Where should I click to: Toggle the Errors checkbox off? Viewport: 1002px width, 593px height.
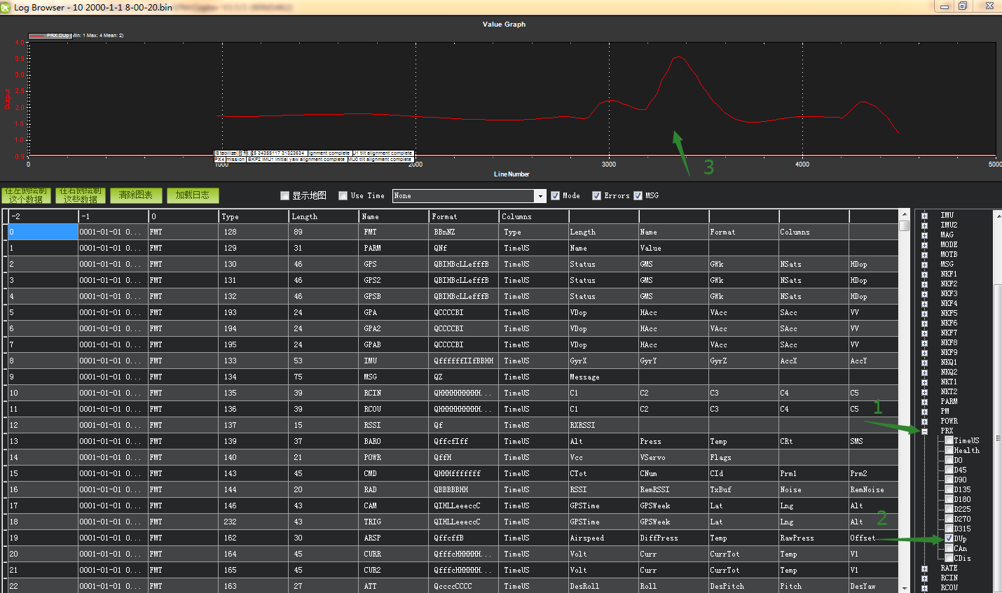pos(596,196)
